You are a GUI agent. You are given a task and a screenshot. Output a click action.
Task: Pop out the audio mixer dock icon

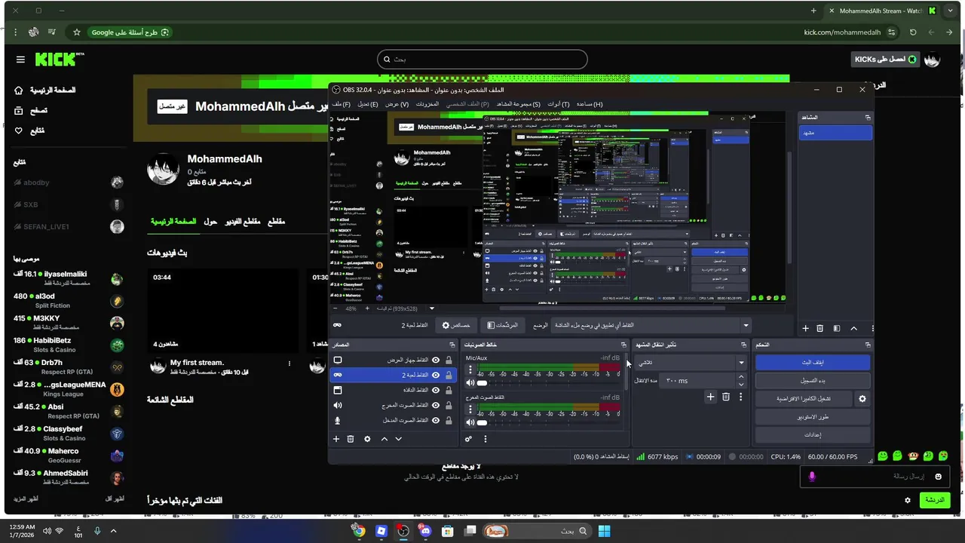pyautogui.click(x=623, y=345)
